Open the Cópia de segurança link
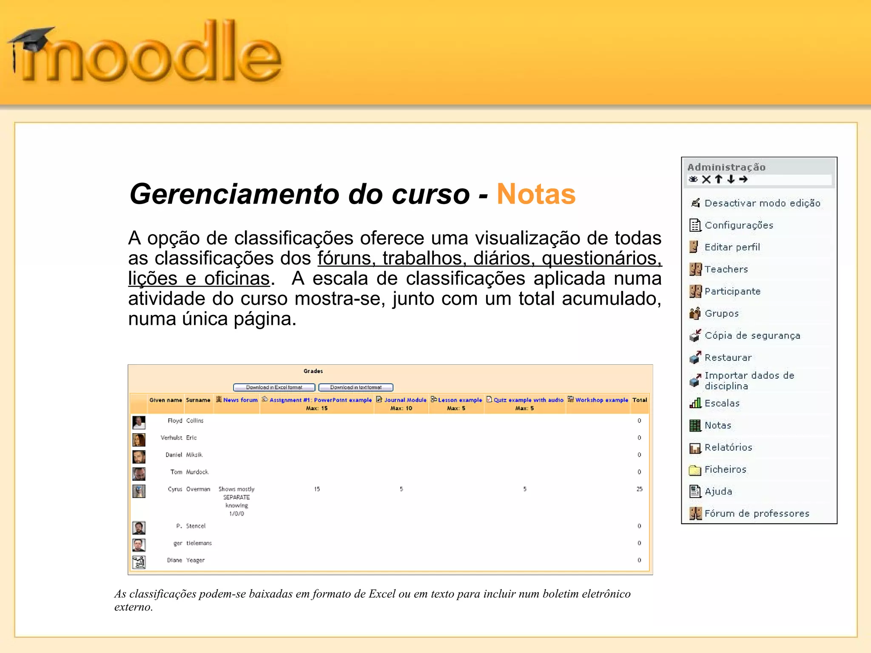 (x=753, y=335)
